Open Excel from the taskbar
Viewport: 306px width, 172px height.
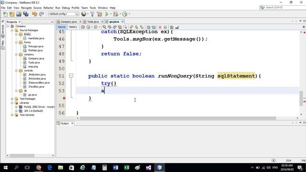pyautogui.click(x=126, y=168)
